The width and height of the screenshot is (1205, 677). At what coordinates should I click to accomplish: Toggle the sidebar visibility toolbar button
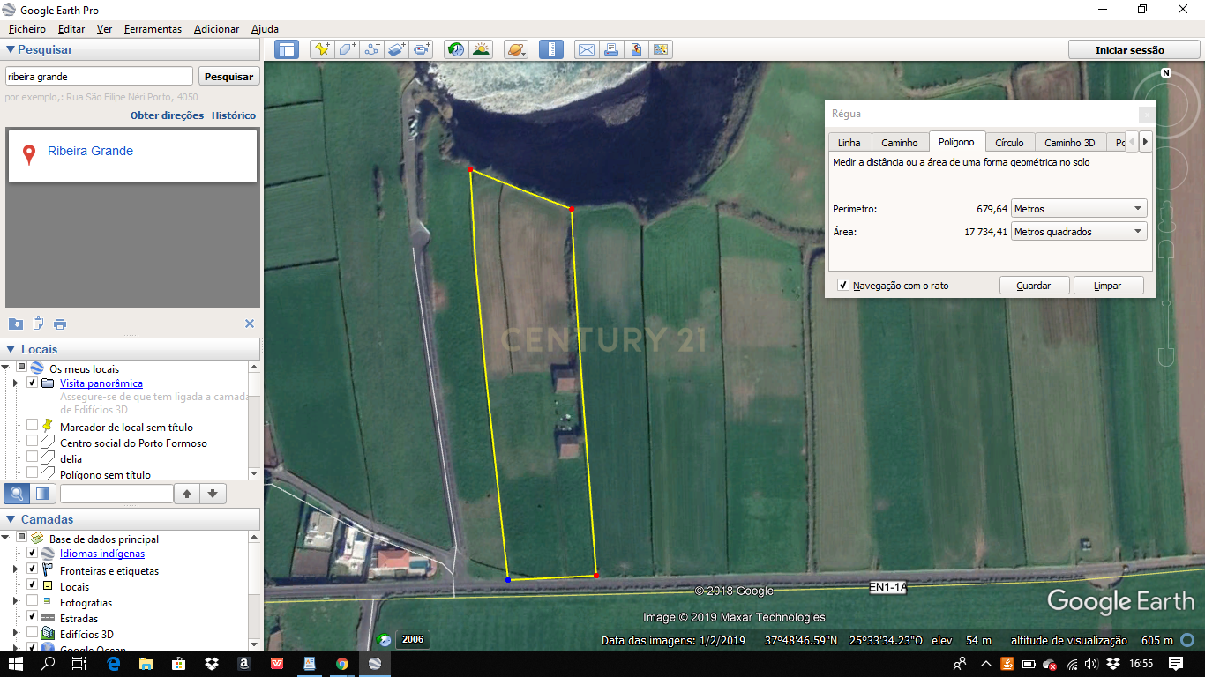287,49
